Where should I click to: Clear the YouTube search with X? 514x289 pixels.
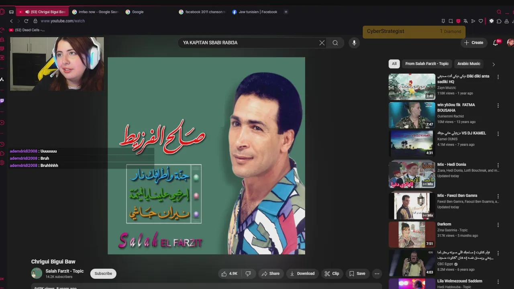pyautogui.click(x=322, y=43)
